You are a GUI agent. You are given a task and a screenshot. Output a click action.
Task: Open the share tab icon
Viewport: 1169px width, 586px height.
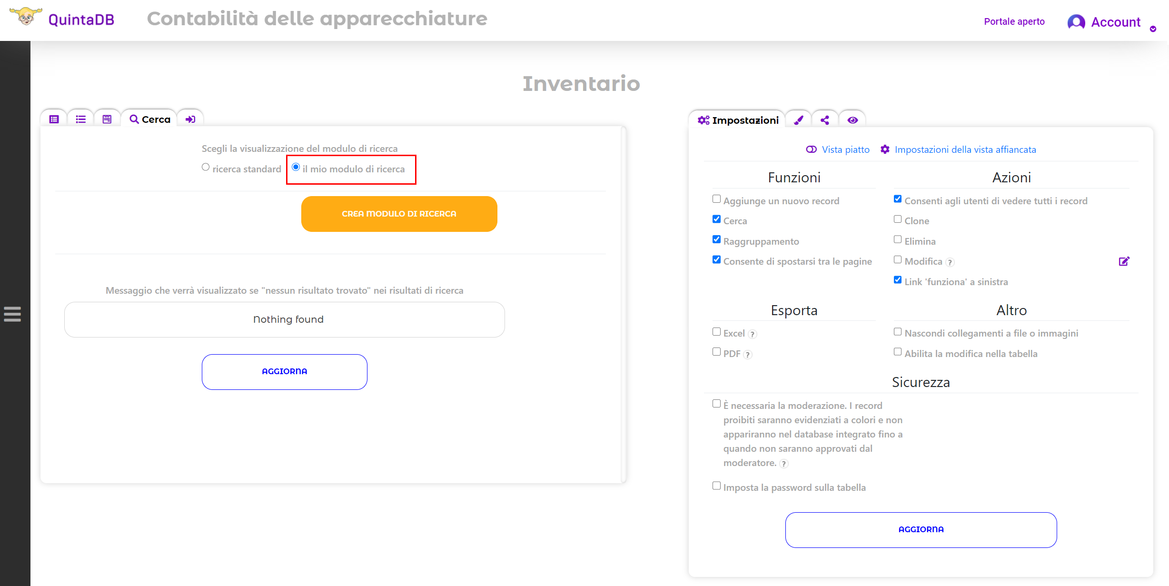point(825,120)
